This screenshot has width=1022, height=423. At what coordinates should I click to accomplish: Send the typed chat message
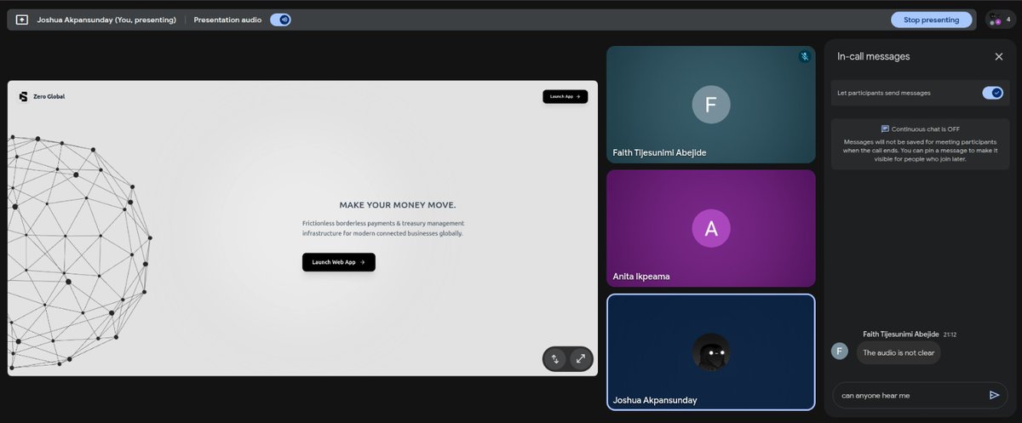pos(994,395)
